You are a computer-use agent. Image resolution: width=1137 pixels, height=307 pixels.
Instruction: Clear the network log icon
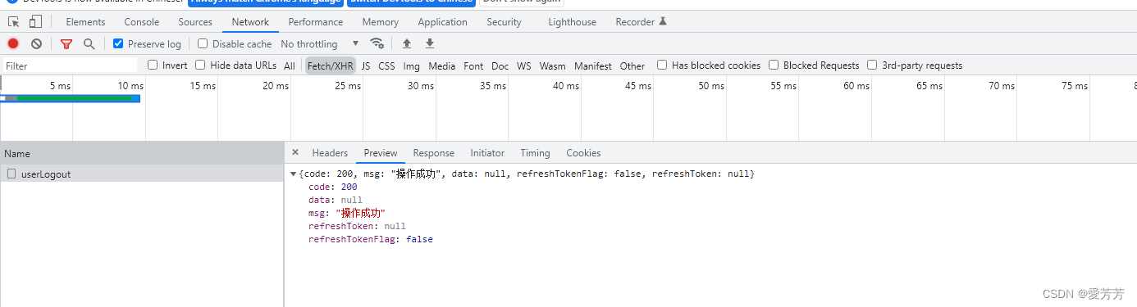pos(36,43)
